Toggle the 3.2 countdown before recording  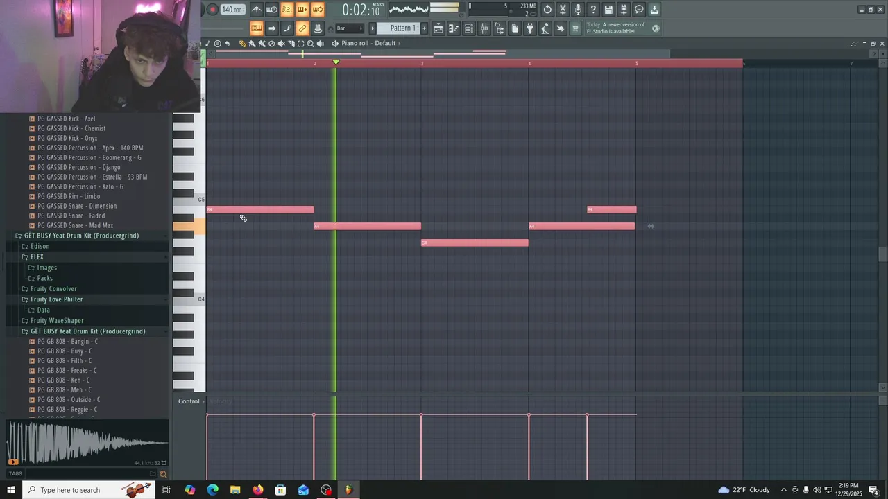[287, 10]
